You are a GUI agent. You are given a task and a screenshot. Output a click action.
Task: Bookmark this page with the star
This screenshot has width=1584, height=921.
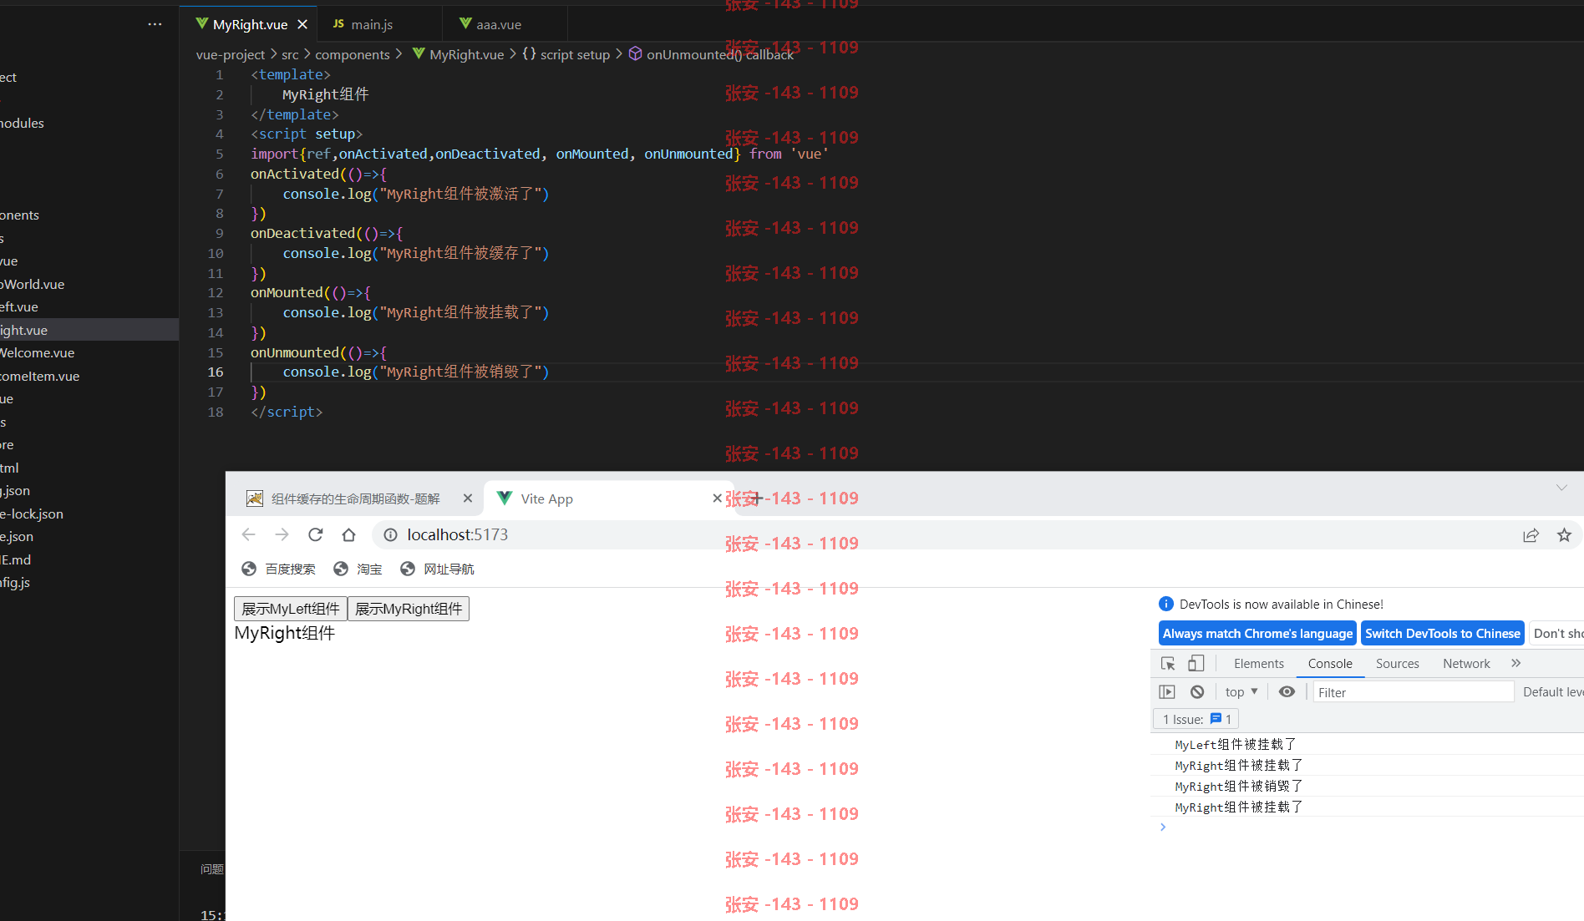tap(1564, 535)
